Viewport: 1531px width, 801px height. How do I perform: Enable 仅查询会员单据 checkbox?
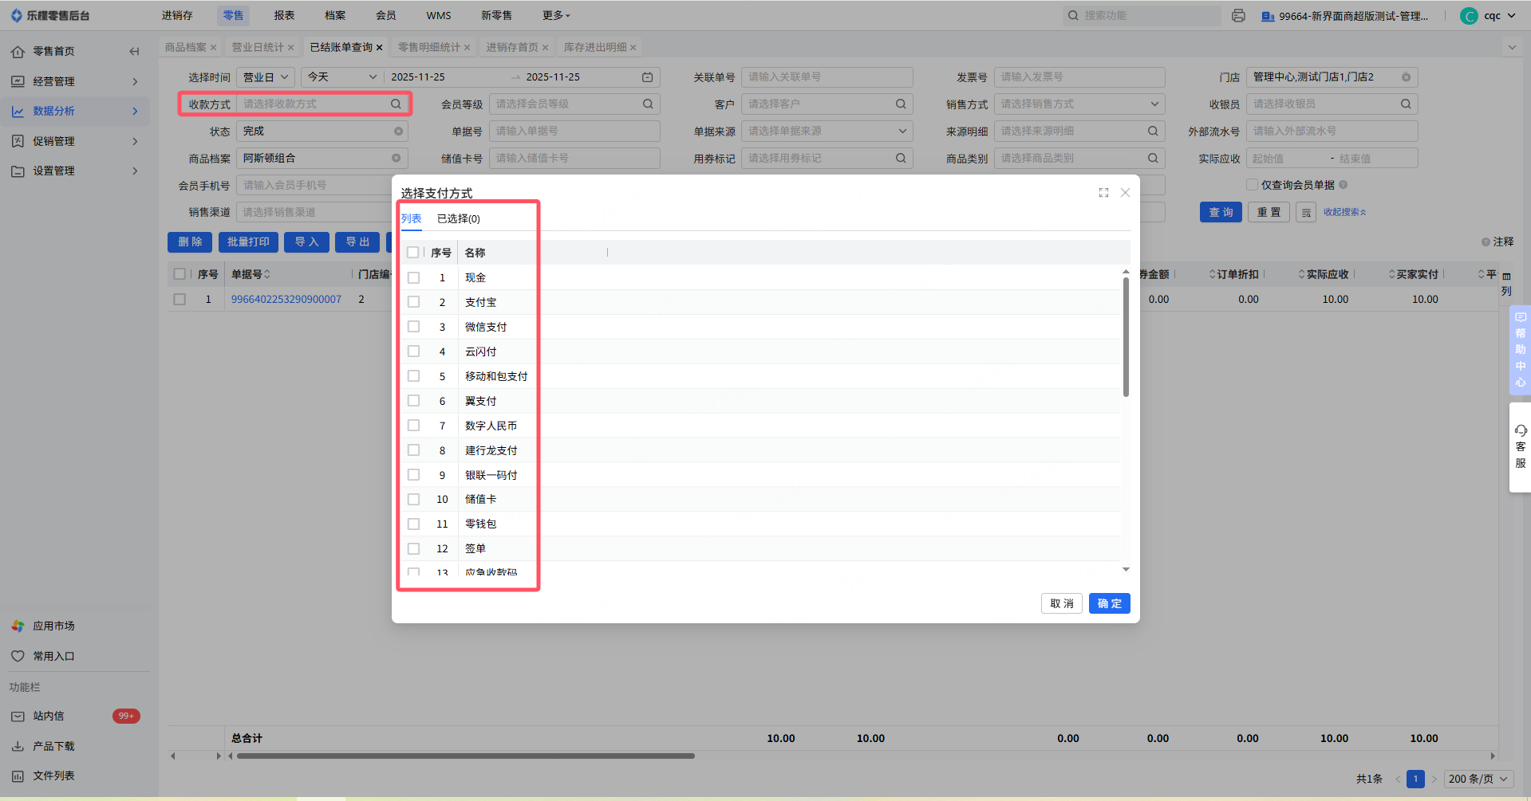click(x=1252, y=185)
